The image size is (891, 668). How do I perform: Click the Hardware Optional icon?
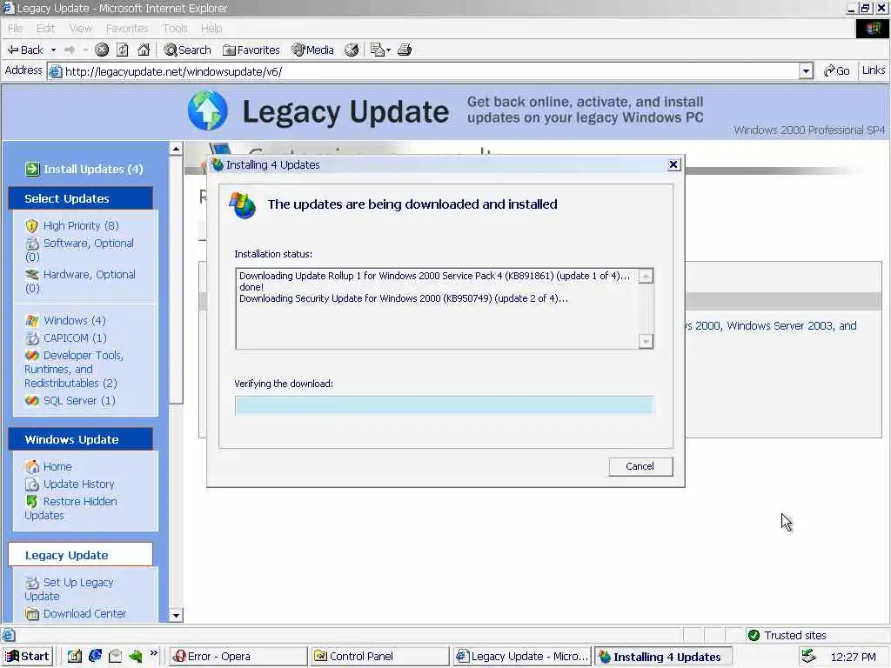point(32,275)
